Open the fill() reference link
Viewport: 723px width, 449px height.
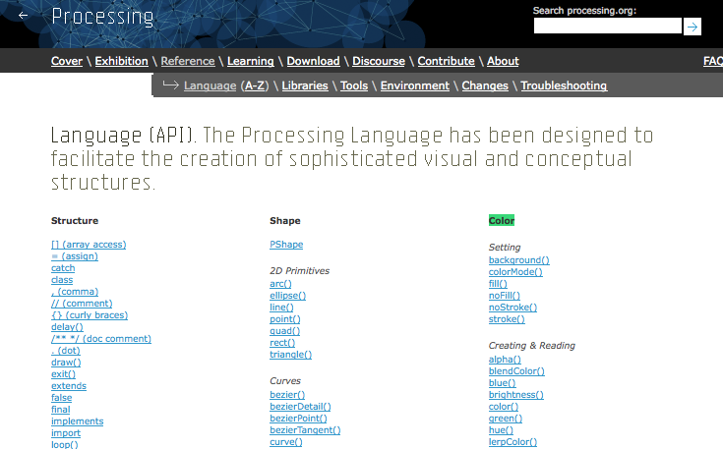point(498,284)
